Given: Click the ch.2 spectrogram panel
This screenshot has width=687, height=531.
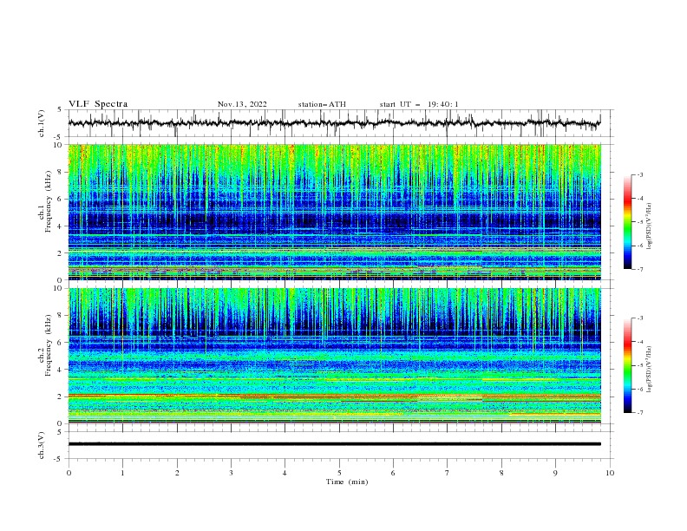Looking at the screenshot, I should [334, 356].
